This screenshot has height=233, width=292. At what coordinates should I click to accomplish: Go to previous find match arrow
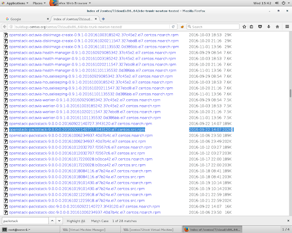click(x=52, y=221)
